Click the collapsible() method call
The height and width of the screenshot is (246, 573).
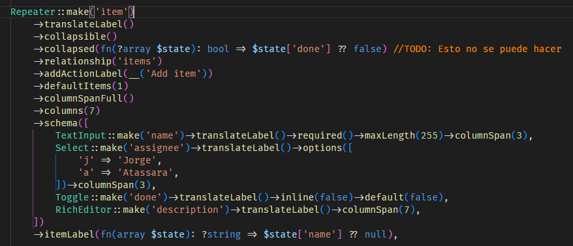[x=81, y=37]
